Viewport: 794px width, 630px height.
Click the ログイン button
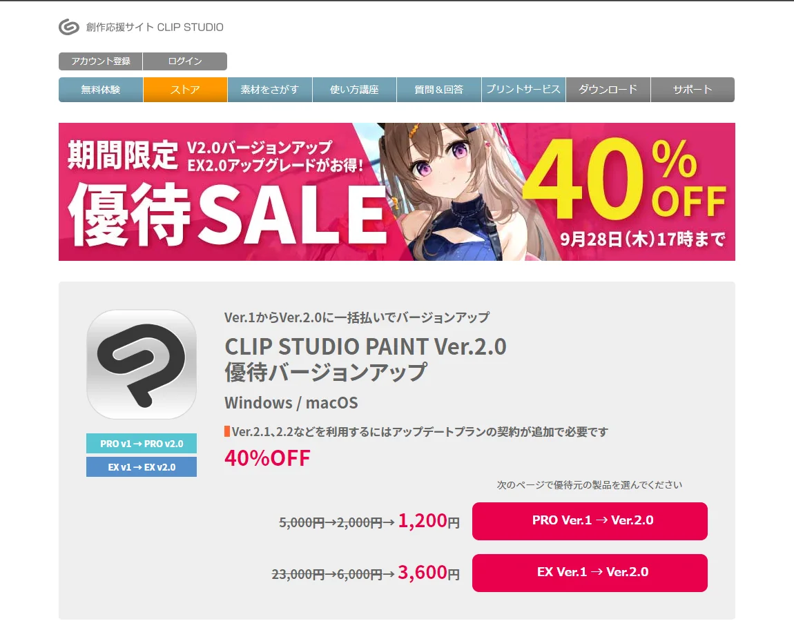pos(185,61)
